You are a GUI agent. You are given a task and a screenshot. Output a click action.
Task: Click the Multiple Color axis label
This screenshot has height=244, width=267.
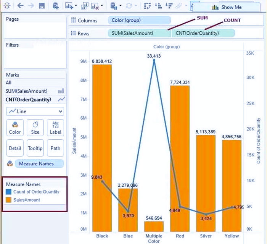[x=154, y=239]
